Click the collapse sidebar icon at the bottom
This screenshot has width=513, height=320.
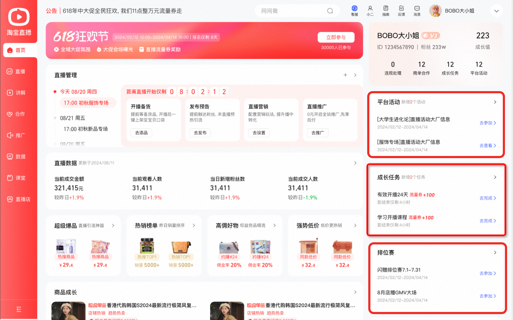pyautogui.click(x=19, y=309)
